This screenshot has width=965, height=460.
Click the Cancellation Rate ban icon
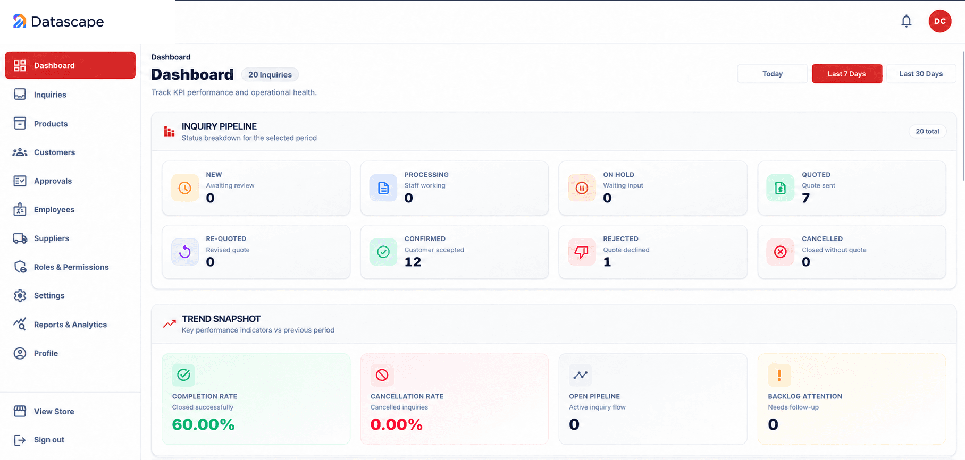[382, 375]
